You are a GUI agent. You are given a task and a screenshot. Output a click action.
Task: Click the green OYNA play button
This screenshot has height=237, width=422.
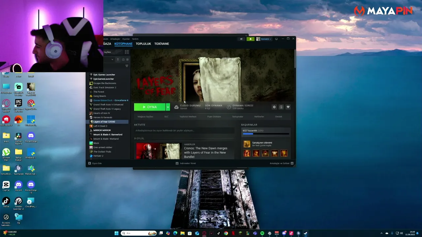coord(150,107)
